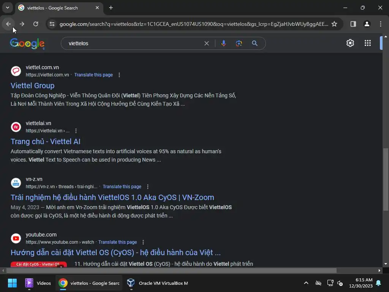Open a new tab

(x=111, y=8)
